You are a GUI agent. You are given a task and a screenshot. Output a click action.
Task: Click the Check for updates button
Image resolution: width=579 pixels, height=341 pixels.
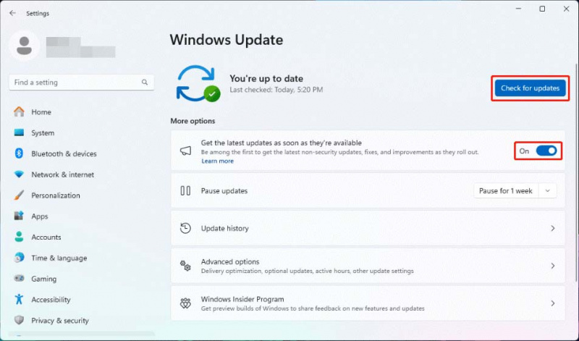click(530, 88)
